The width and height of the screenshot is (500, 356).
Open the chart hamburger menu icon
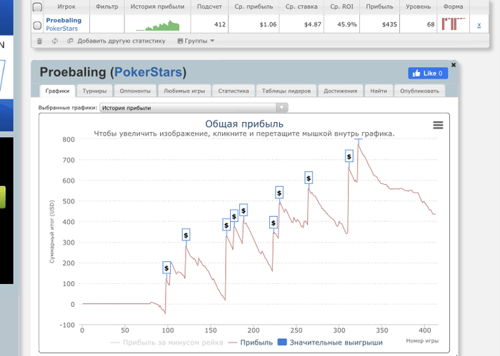(x=438, y=125)
